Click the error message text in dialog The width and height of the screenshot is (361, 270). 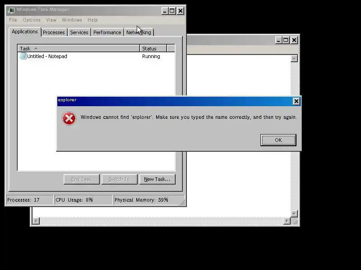click(x=189, y=117)
